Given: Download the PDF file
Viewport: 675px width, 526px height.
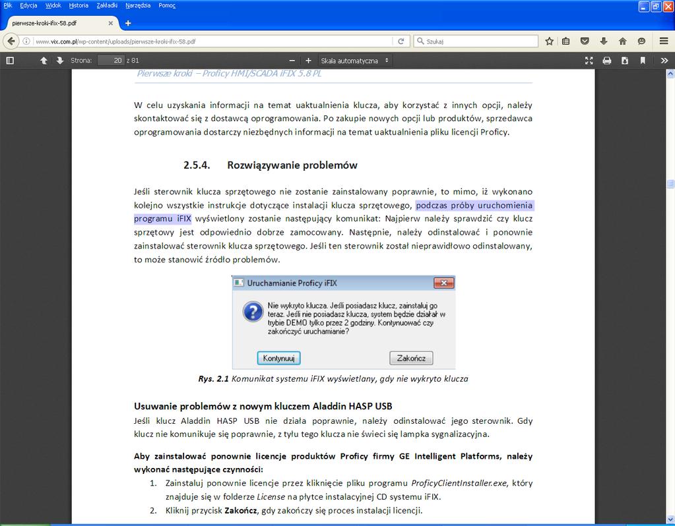Looking at the screenshot, I should [x=625, y=61].
